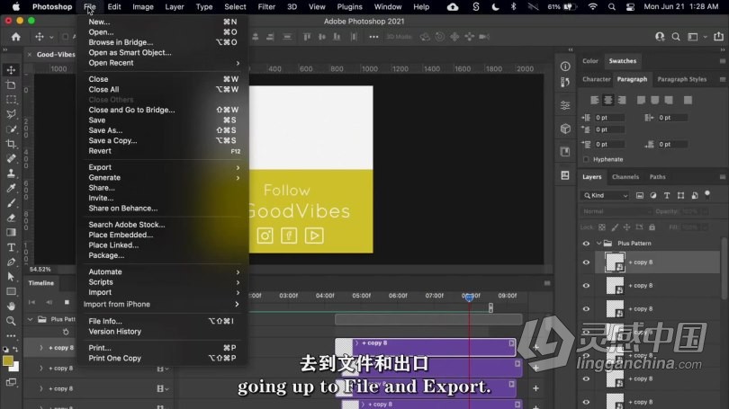The image size is (729, 409).
Task: Click the selected + copy 8 layer thumbnail
Action: click(615, 262)
